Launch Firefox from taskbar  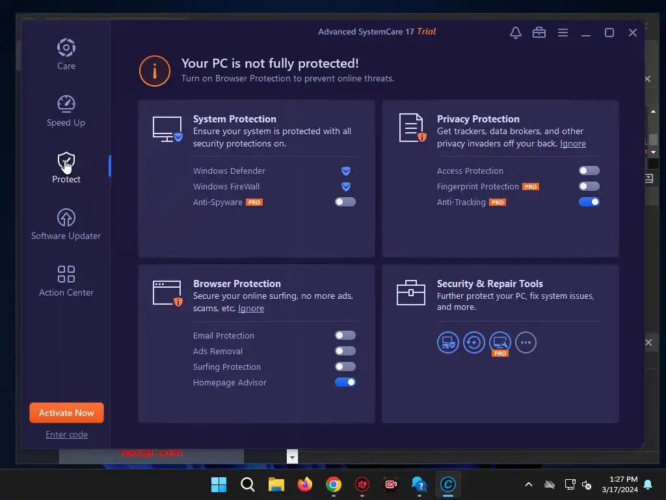pyautogui.click(x=304, y=484)
